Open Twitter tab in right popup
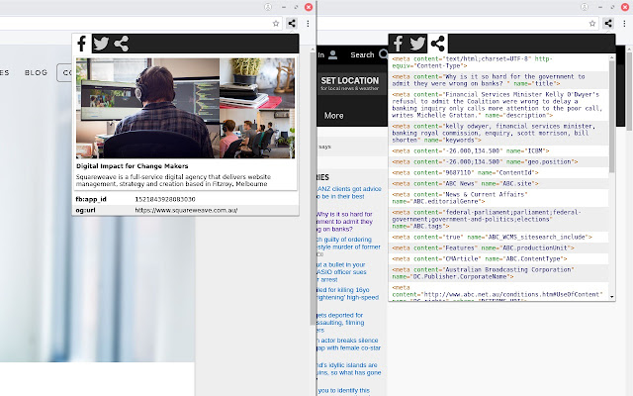The image size is (633, 396). [417, 44]
